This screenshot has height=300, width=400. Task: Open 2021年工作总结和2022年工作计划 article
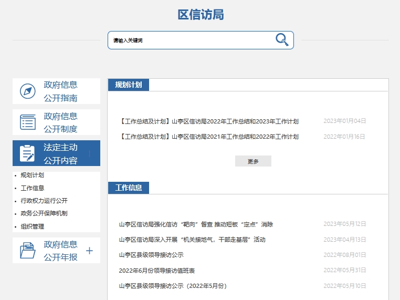[x=209, y=137]
